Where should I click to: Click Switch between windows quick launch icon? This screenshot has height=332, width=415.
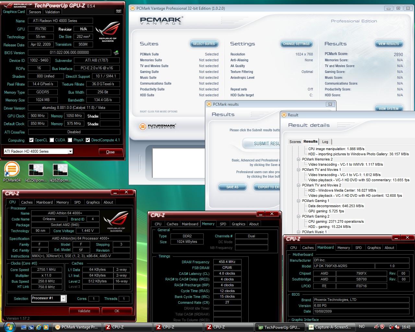(31, 327)
